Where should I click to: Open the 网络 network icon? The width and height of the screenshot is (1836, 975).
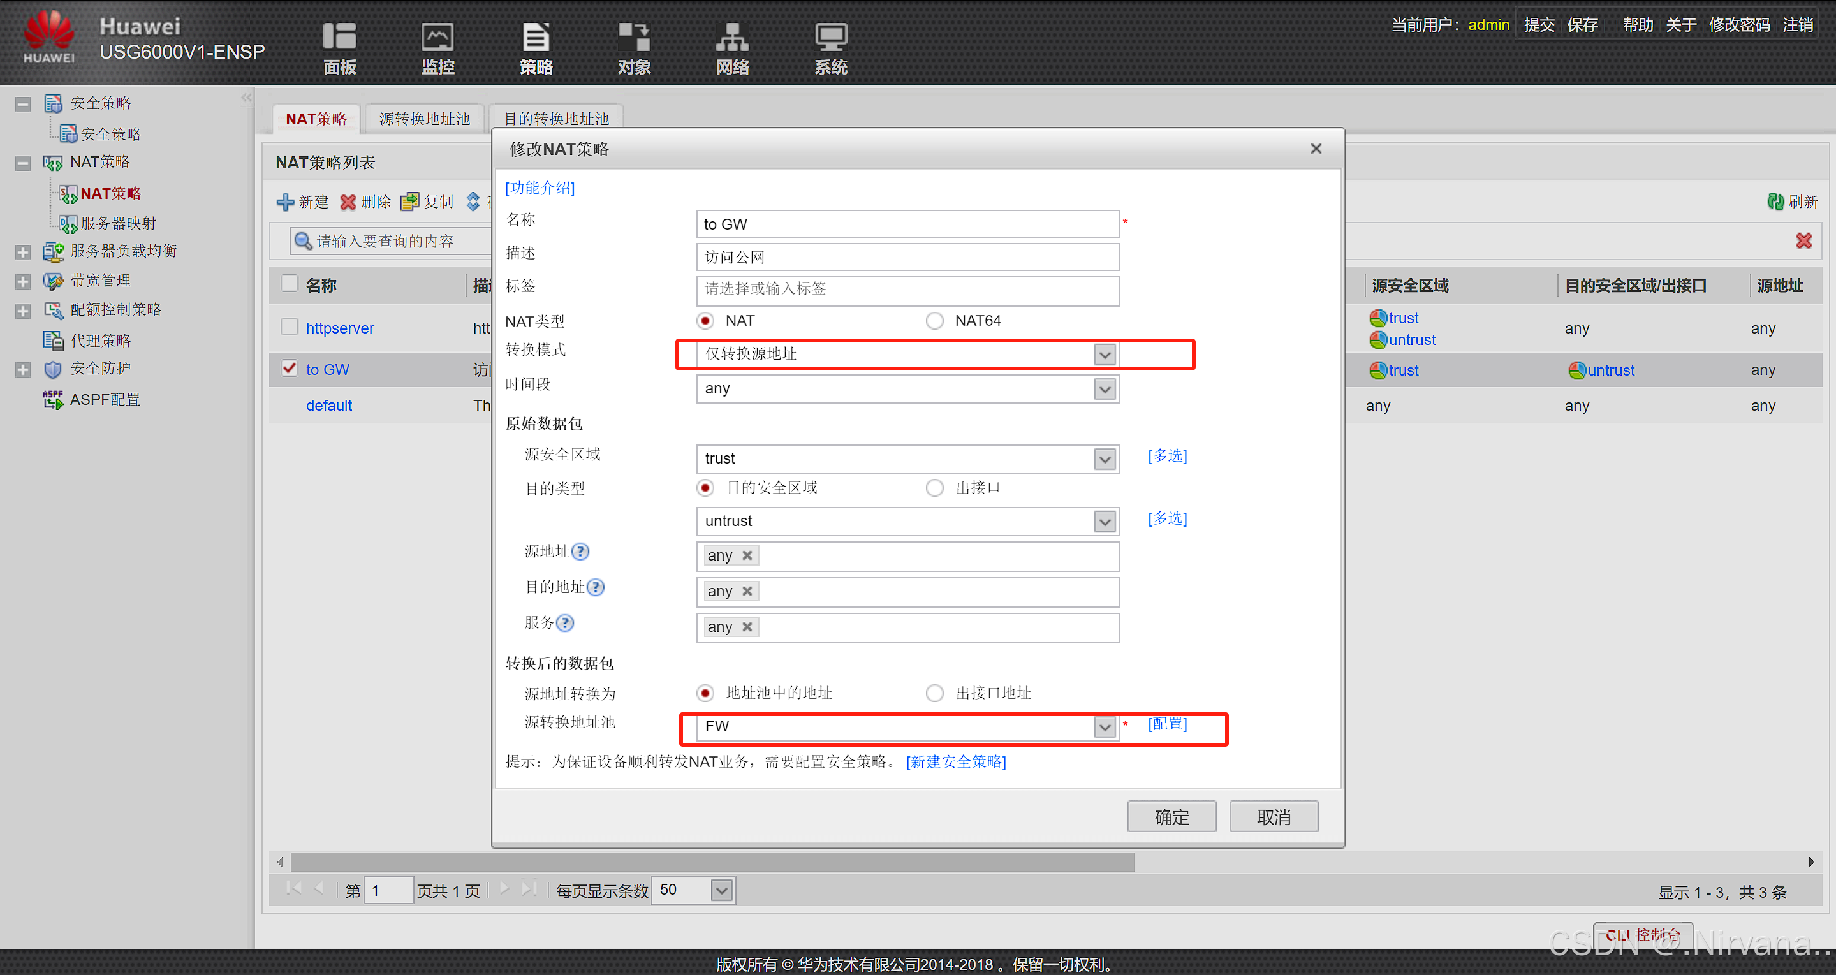(x=732, y=37)
